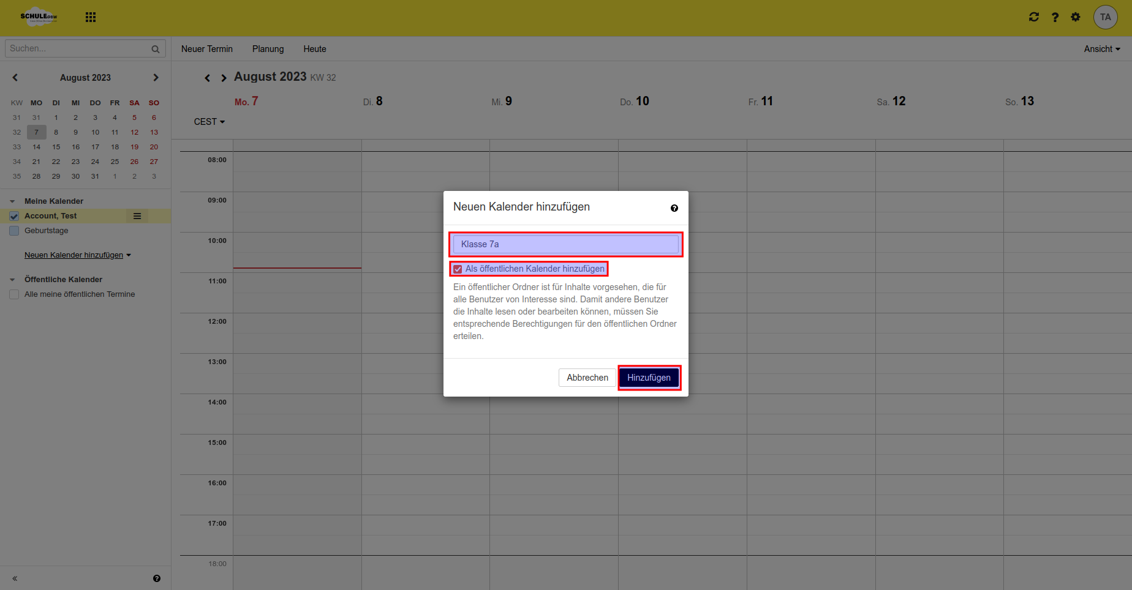Enable the Geburtstage calendar checkbox
The image size is (1132, 590).
pos(13,230)
